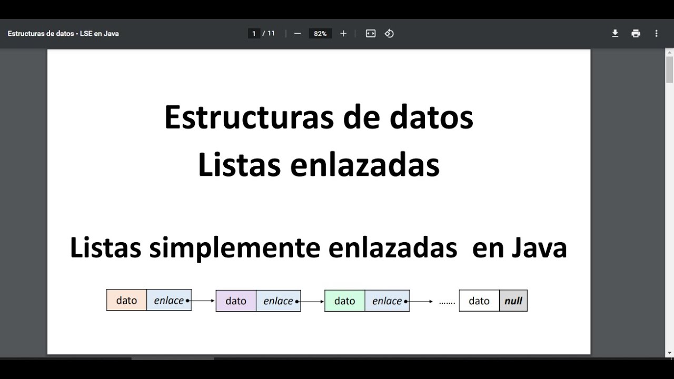Zoom in with the plus button

pos(343,33)
